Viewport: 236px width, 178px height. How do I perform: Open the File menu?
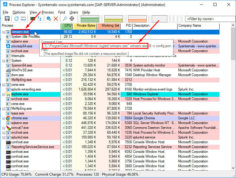click(x=5, y=12)
